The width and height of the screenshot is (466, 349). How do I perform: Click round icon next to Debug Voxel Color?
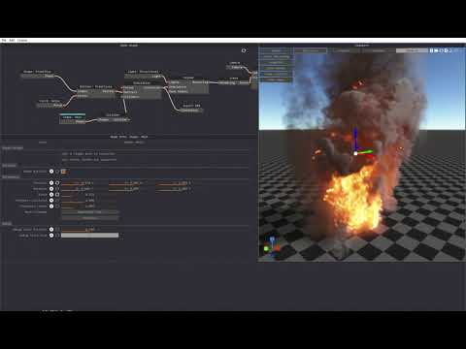click(51, 236)
